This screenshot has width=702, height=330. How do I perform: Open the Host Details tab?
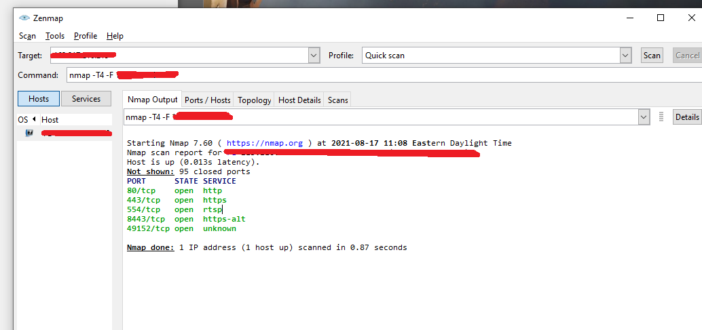point(299,100)
